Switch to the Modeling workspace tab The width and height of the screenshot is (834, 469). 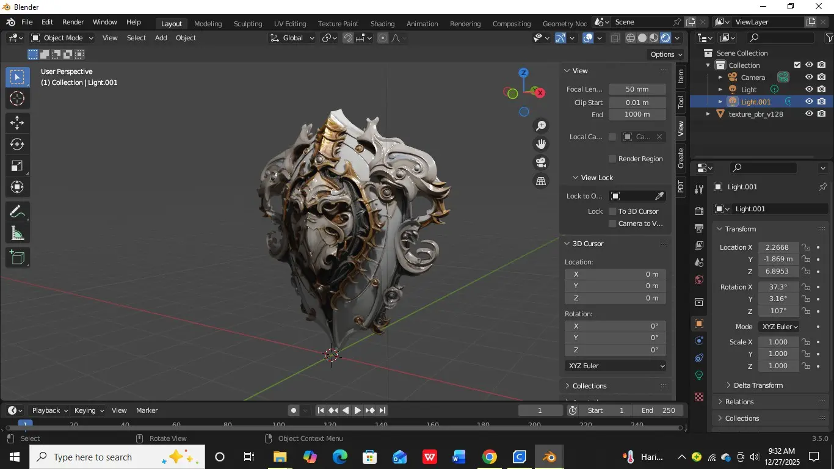point(208,24)
